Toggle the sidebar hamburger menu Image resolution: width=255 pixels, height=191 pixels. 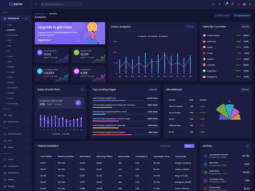(x=36, y=4)
